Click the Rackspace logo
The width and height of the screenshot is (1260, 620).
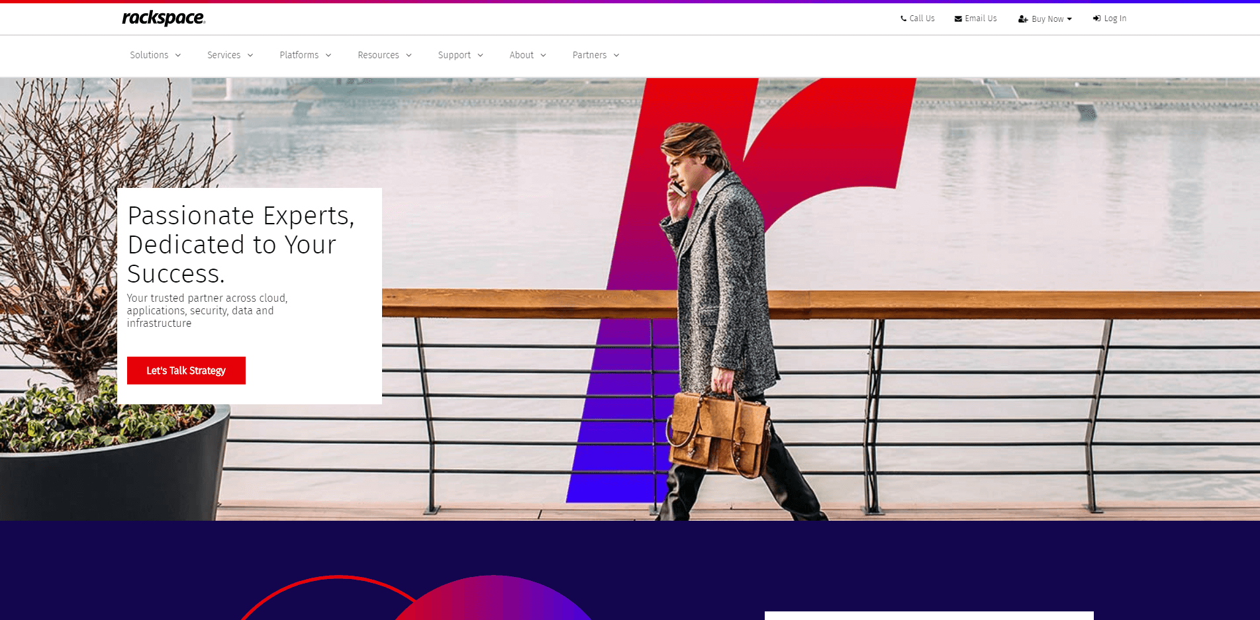pyautogui.click(x=164, y=18)
